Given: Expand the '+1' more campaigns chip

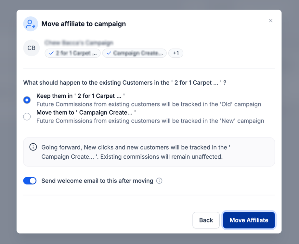Looking at the screenshot, I should (x=176, y=53).
